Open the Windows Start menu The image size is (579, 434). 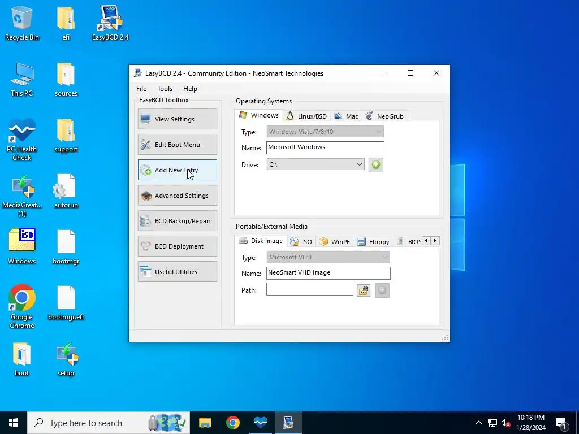click(14, 423)
